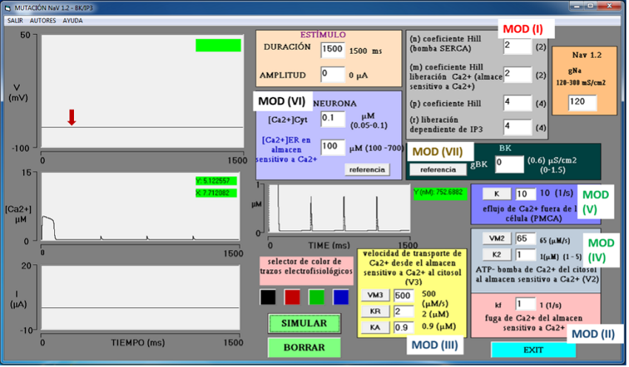Viewport: 629px width, 367px height.
Task: Select the Nav 1.2 gNa input field
Action: point(582,101)
